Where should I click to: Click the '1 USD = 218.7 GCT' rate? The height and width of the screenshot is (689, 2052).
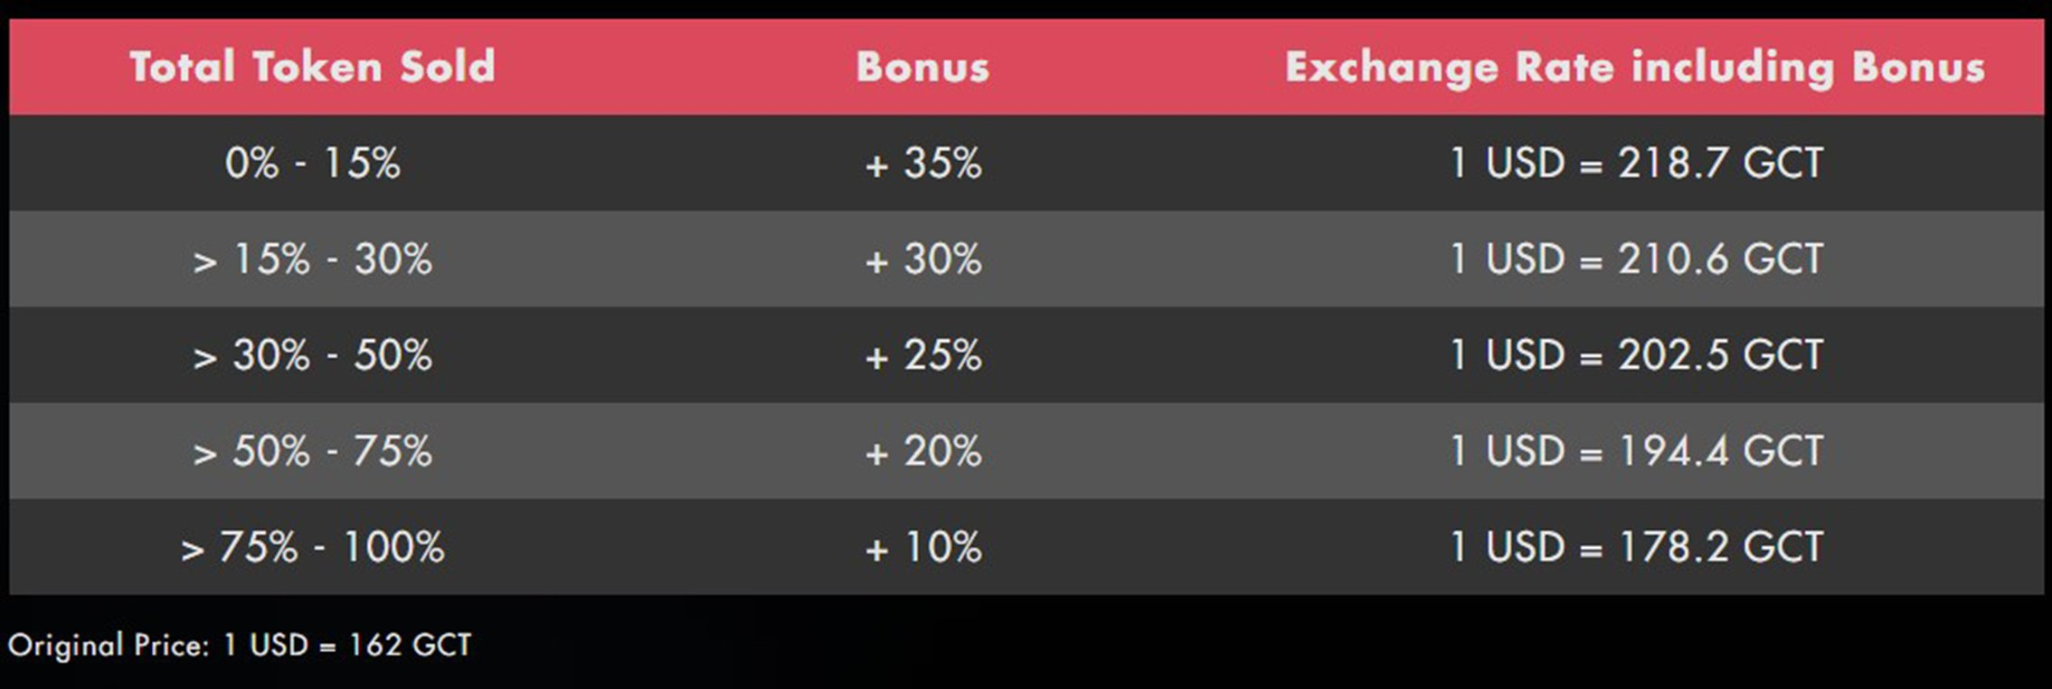pyautogui.click(x=1636, y=164)
